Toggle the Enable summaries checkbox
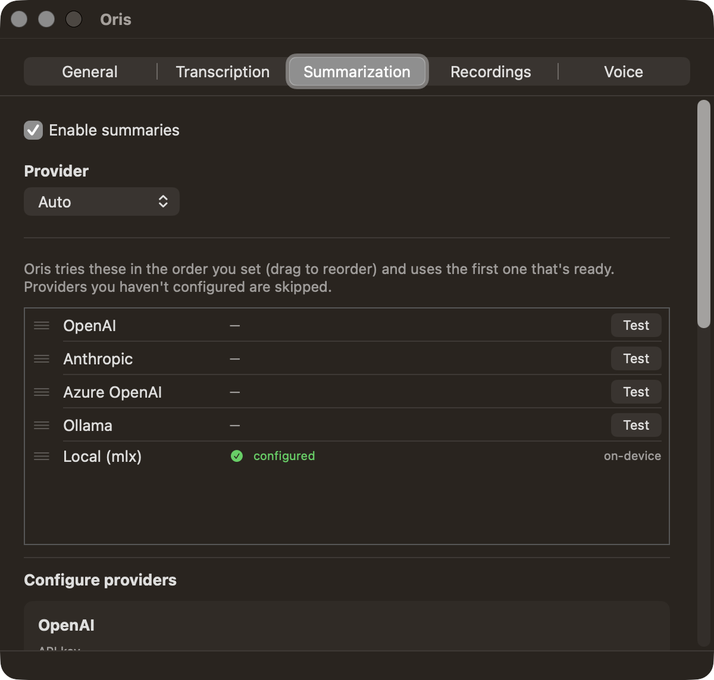The image size is (714, 680). pyautogui.click(x=33, y=130)
